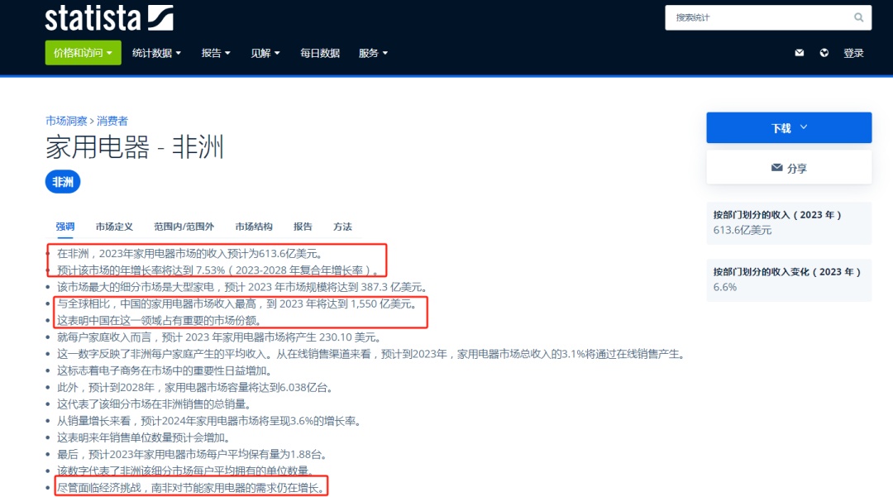This screenshot has width=893, height=497.
Task: Click the search magnifier icon
Action: point(858,17)
